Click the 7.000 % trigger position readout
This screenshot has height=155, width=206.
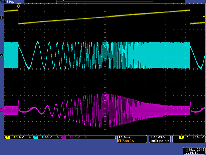click(x=128, y=141)
